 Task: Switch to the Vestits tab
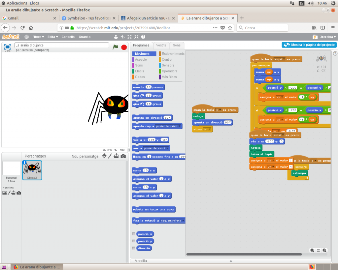click(161, 45)
